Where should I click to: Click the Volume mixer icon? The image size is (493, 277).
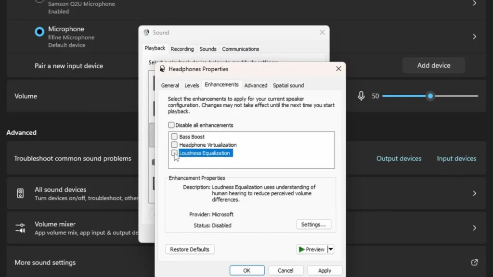[20, 228]
